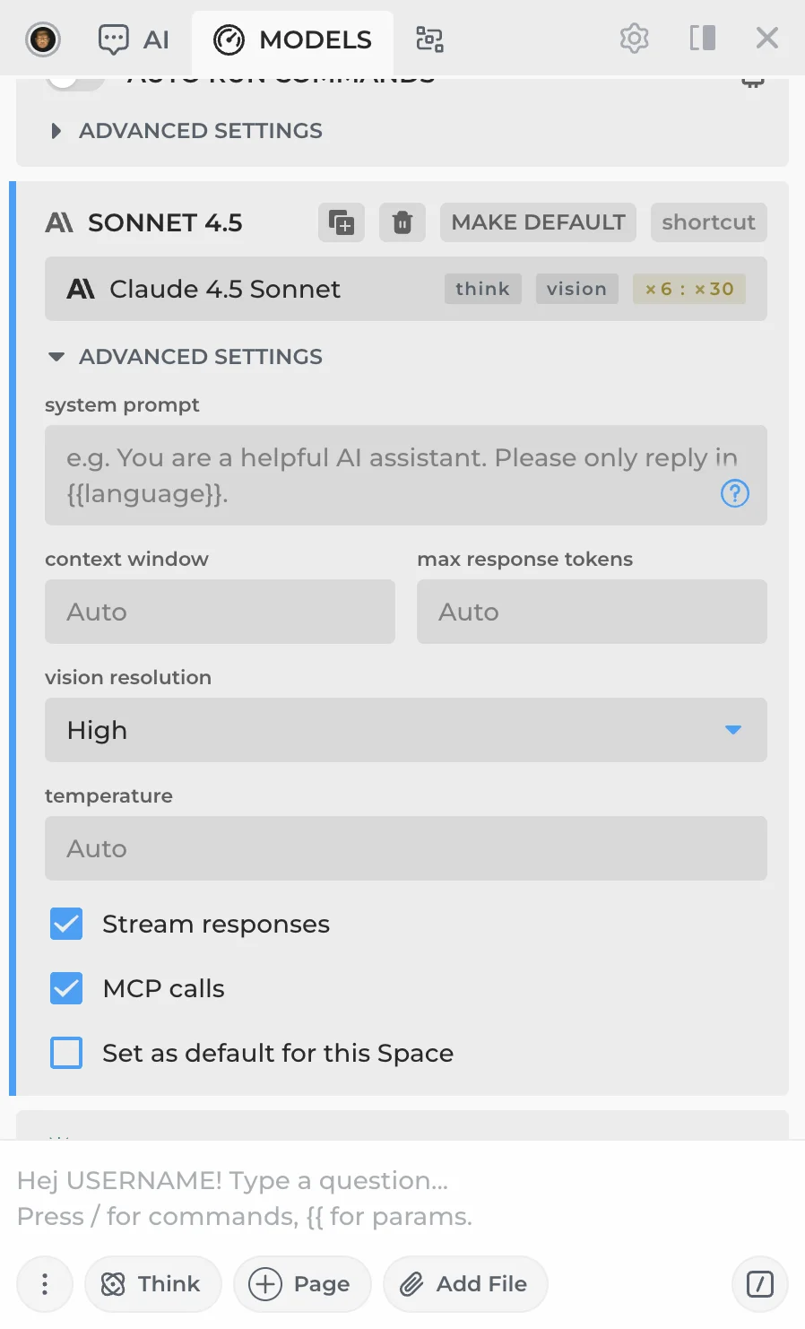Uncheck the MCP calls checkbox
Viewport: 805px width, 1329px height.
(66, 988)
